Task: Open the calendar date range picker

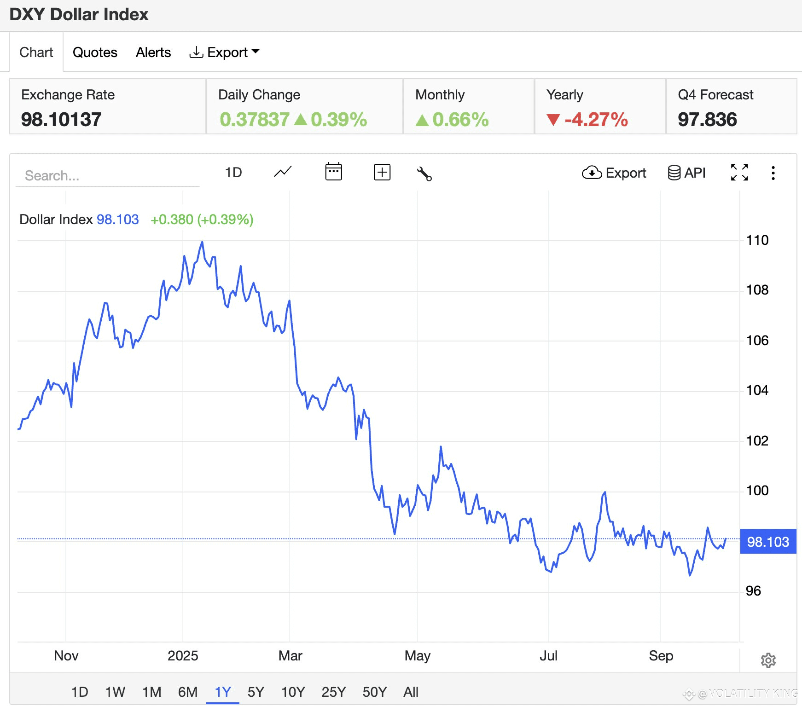Action: pos(333,172)
